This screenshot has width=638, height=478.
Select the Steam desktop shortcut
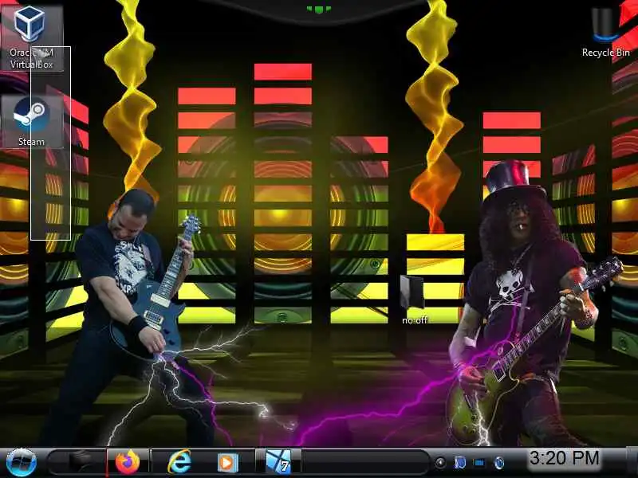pyautogui.click(x=32, y=121)
